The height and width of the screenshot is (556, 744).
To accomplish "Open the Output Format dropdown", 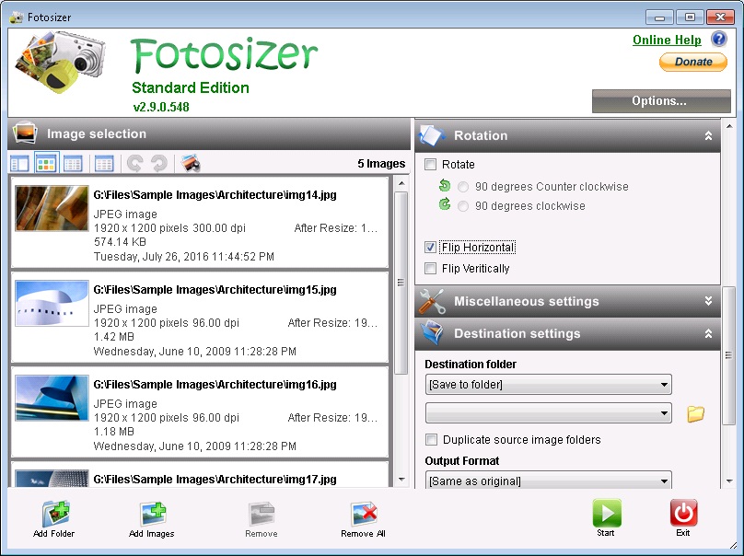I will (x=547, y=481).
